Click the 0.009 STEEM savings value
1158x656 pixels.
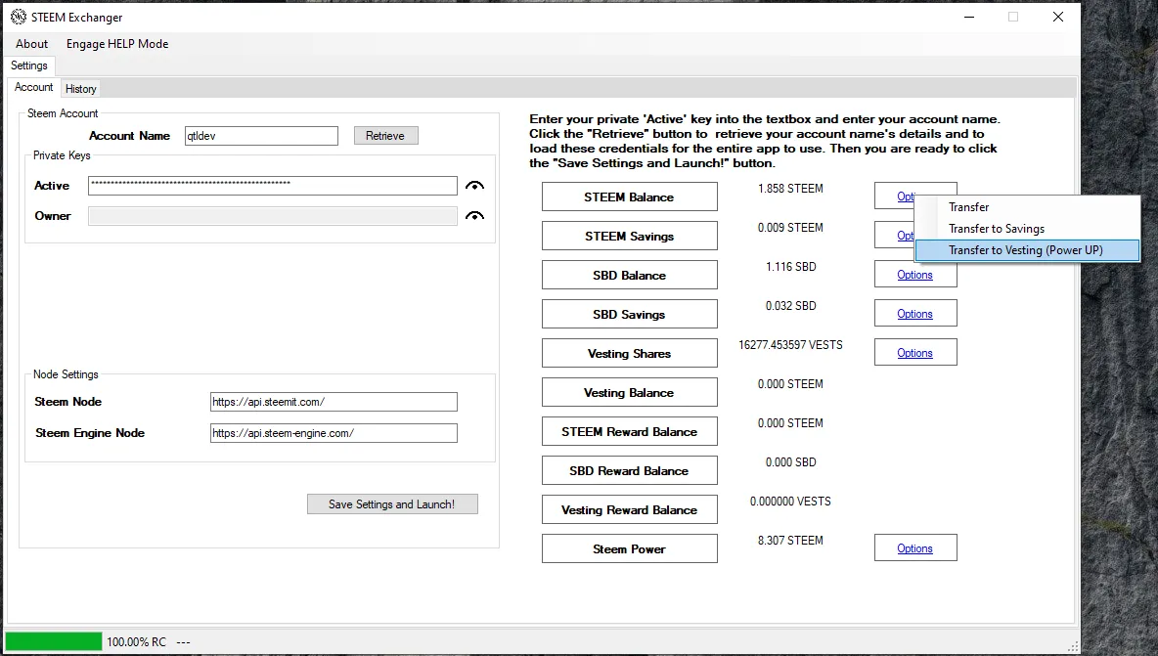pyautogui.click(x=790, y=228)
